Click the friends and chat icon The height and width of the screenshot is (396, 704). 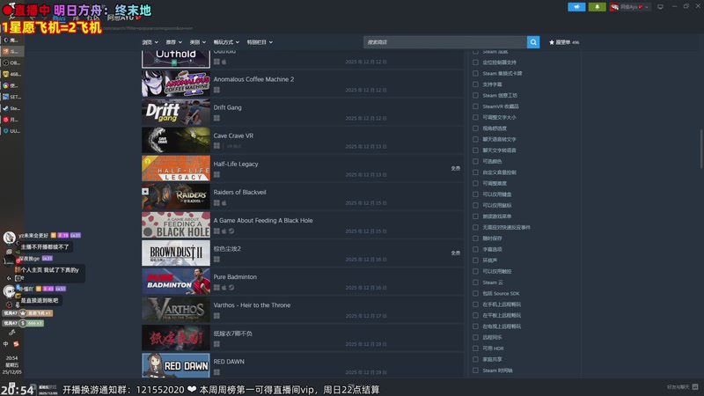coord(695,386)
